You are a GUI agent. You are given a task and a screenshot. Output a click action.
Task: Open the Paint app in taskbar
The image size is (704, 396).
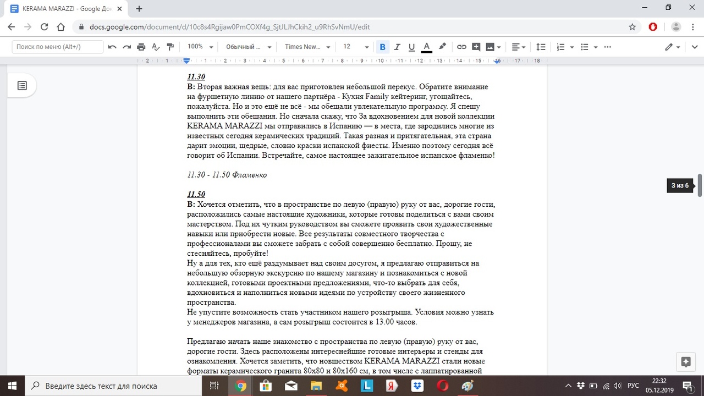[468, 386]
